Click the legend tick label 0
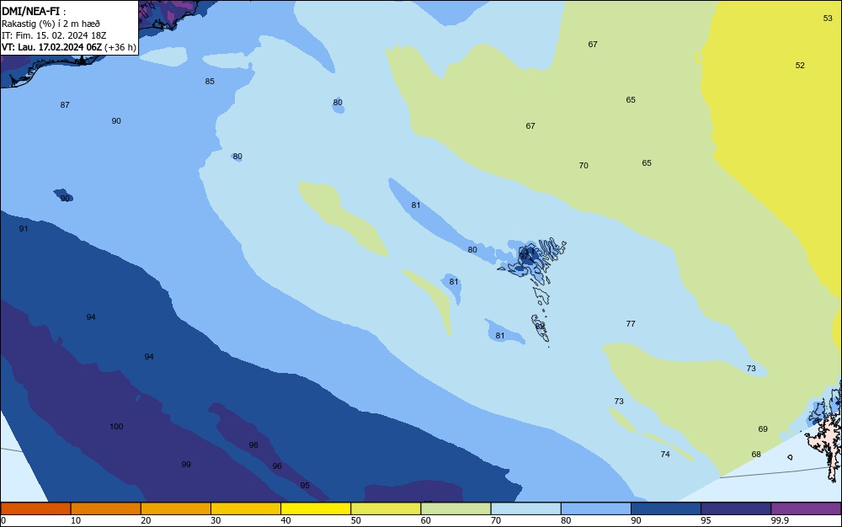The height and width of the screenshot is (527, 842). [3, 520]
